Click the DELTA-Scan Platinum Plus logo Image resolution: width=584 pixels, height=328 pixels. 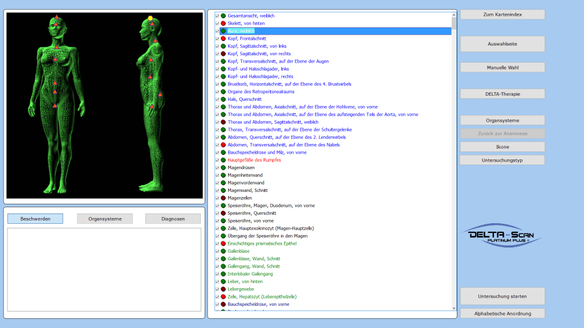pos(502,236)
